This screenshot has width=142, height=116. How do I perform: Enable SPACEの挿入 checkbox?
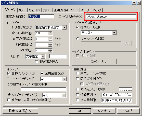coord(36,62)
